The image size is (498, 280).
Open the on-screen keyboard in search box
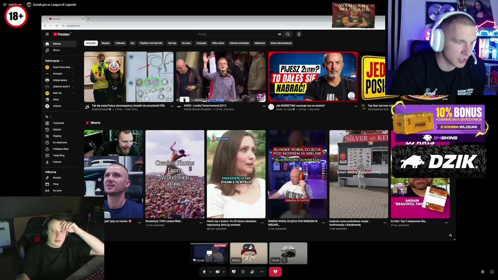coord(279,34)
